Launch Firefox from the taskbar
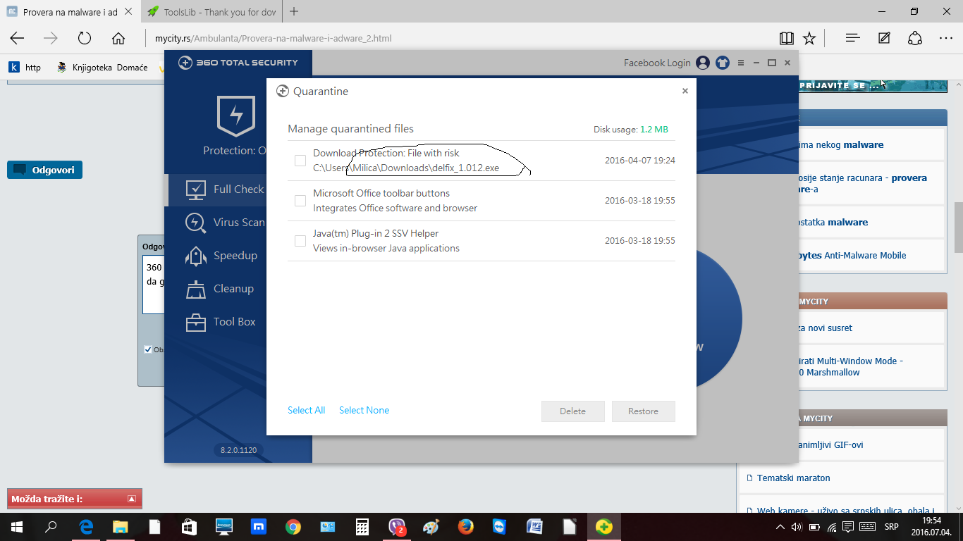Image resolution: width=963 pixels, height=541 pixels. coord(465,527)
